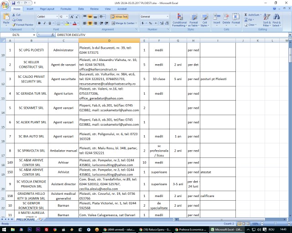Image resolution: width=292 pixels, height=233 pixels.
Task: Apply comma style
Action: tap(156, 23)
